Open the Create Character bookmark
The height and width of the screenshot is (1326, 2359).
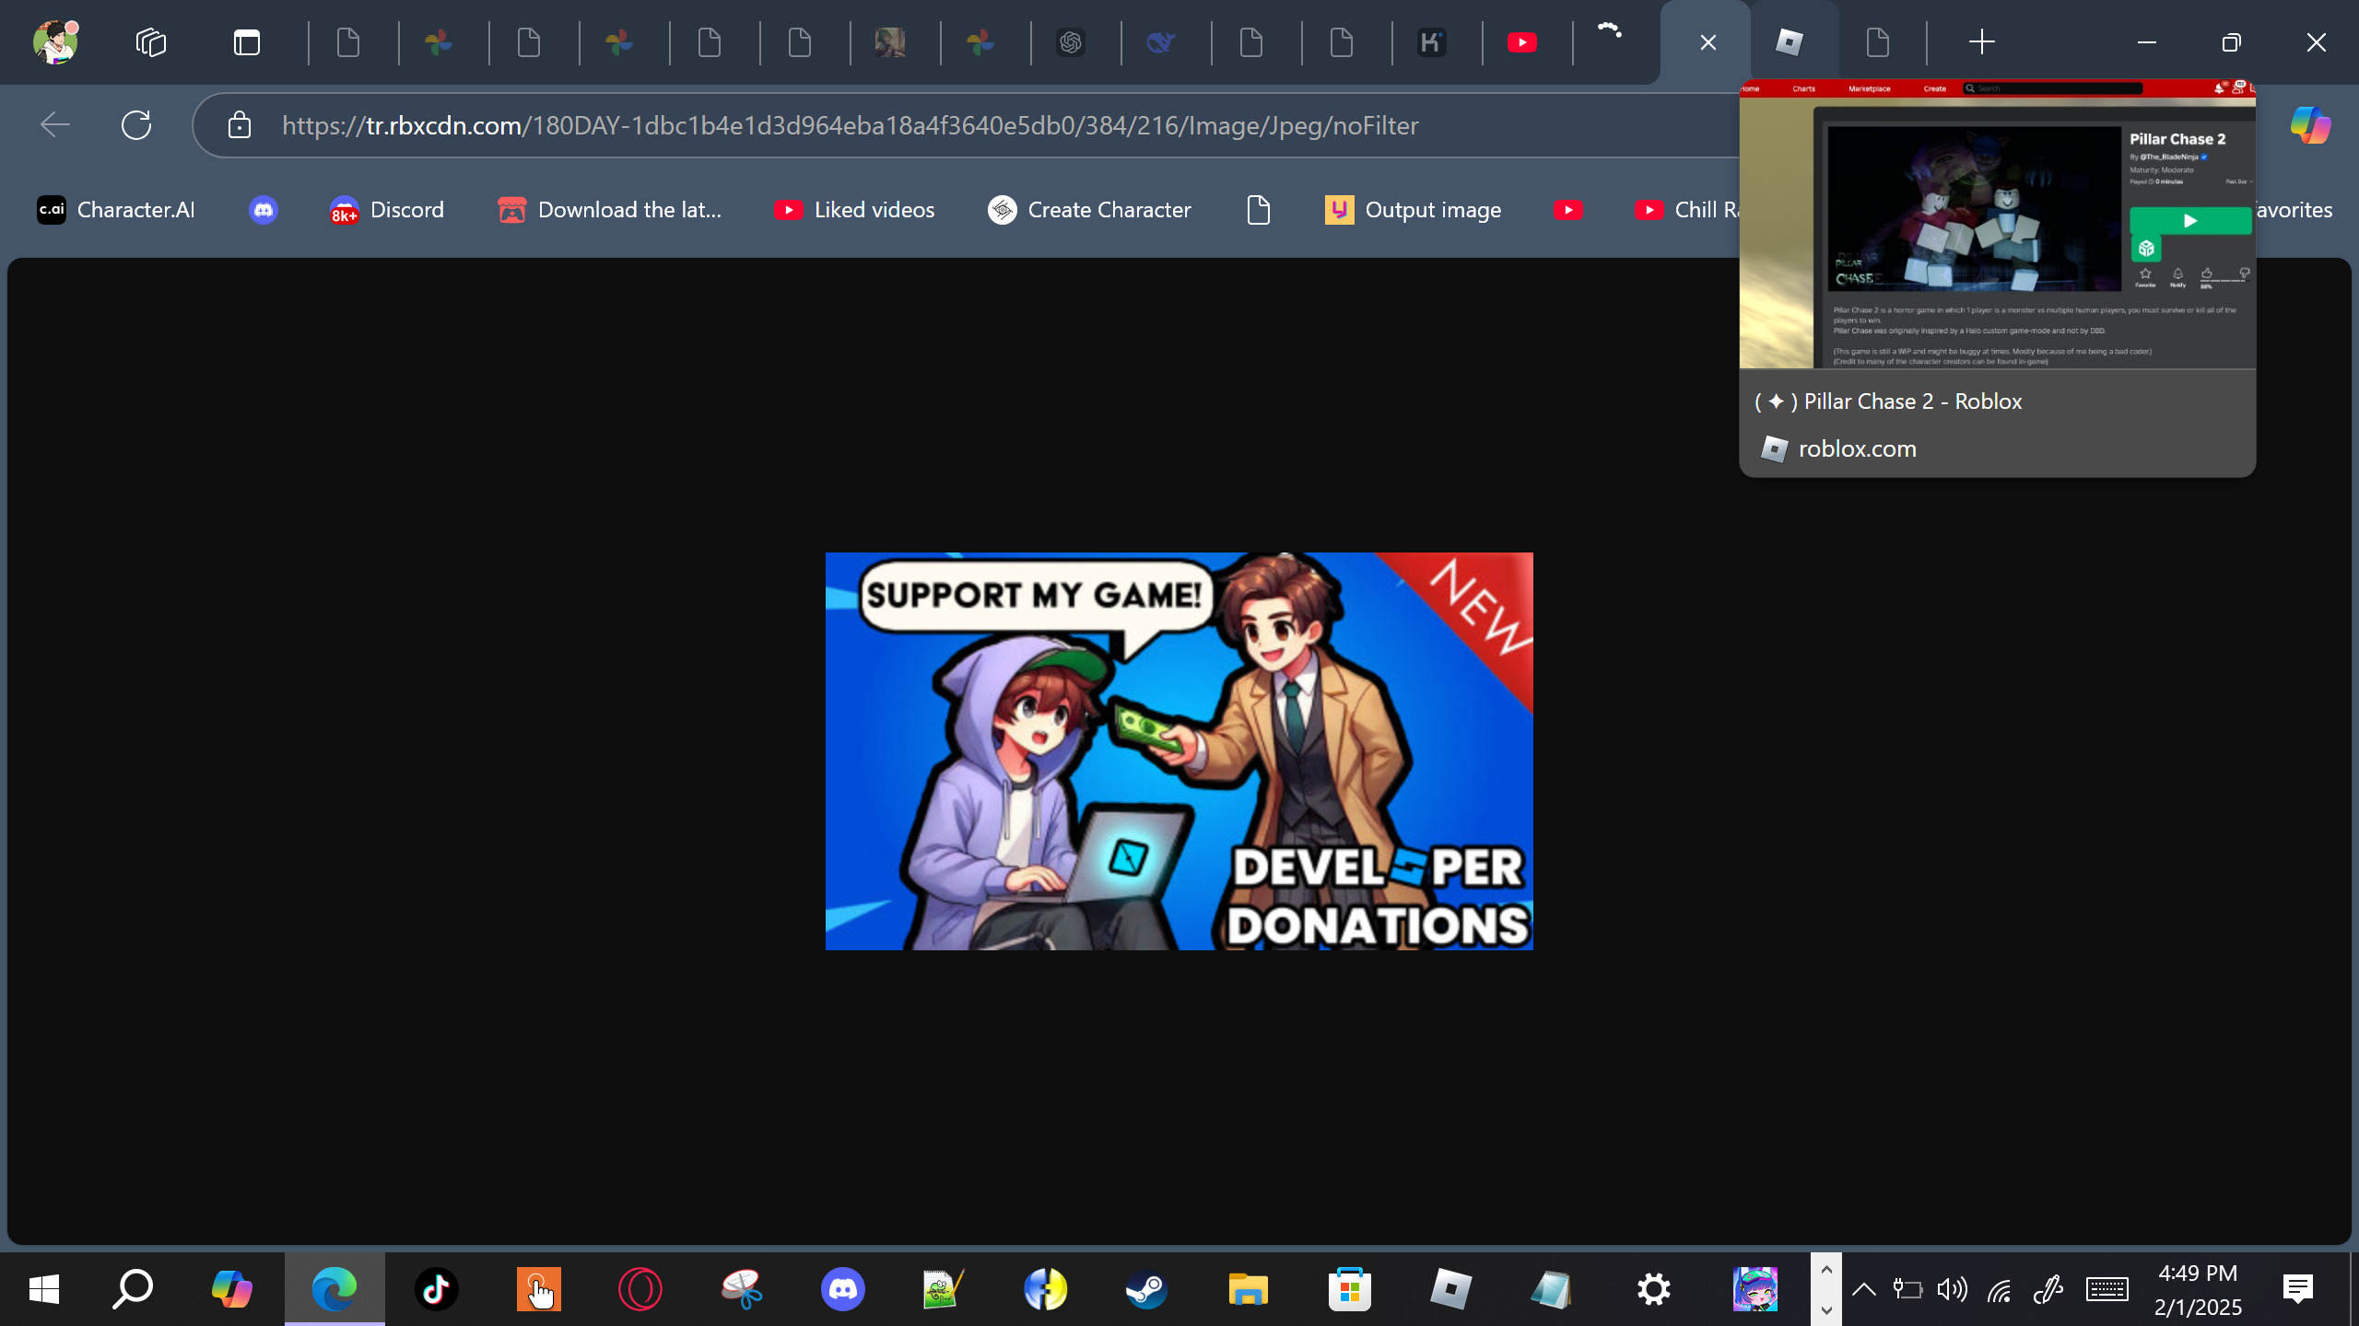click(1089, 210)
